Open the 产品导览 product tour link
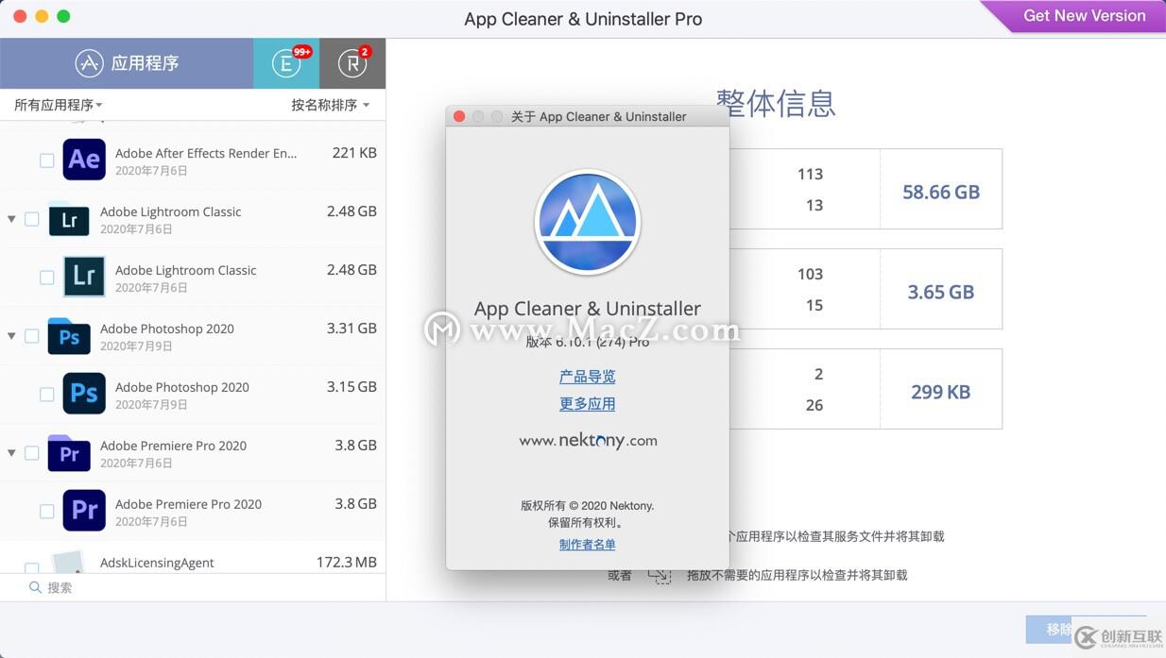This screenshot has height=658, width=1166. [588, 377]
